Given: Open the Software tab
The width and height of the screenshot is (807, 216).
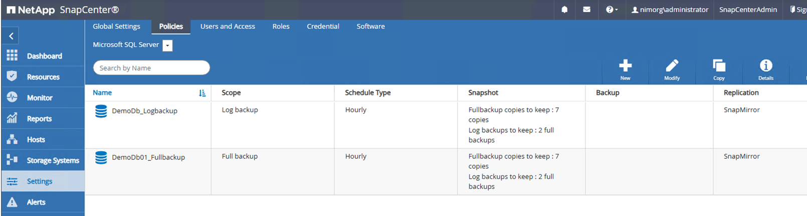Looking at the screenshot, I should pos(370,26).
